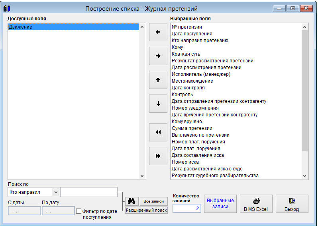Click the По дату date field
Screen dimensions: 318x226
click(x=58, y=211)
